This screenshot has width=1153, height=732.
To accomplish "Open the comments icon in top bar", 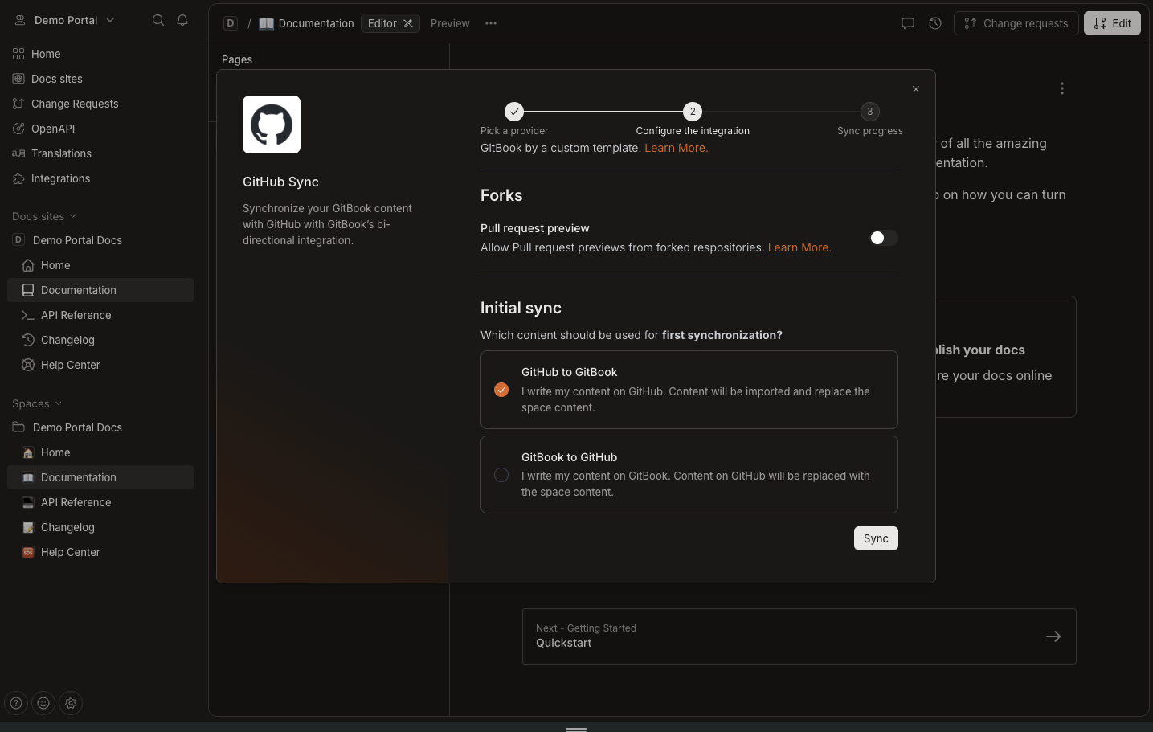I will tap(908, 23).
